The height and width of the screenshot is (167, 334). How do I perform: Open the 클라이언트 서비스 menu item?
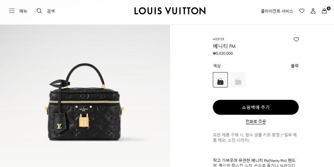coord(277,11)
